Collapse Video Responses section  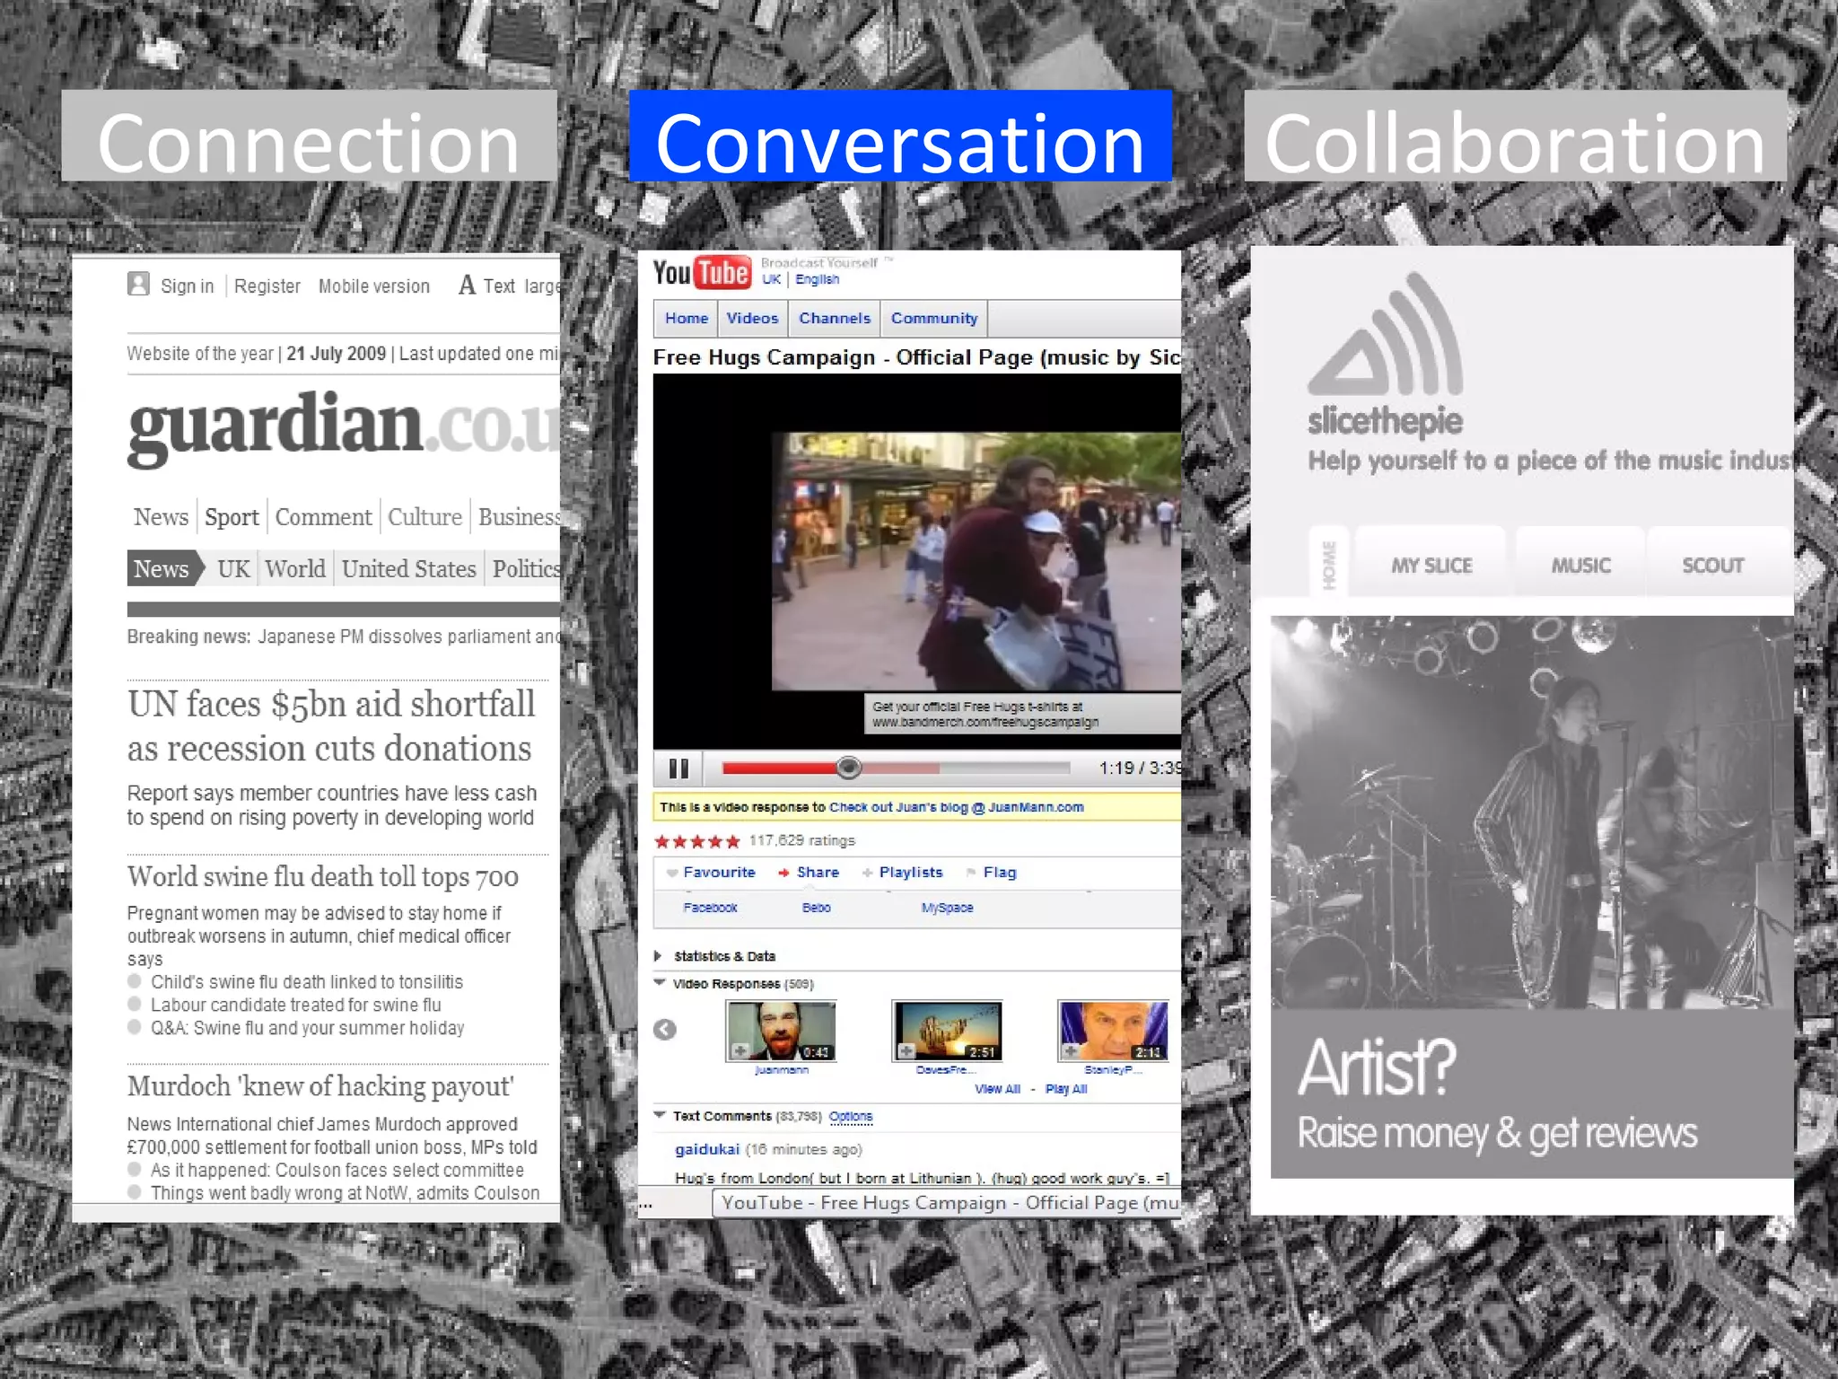click(660, 983)
